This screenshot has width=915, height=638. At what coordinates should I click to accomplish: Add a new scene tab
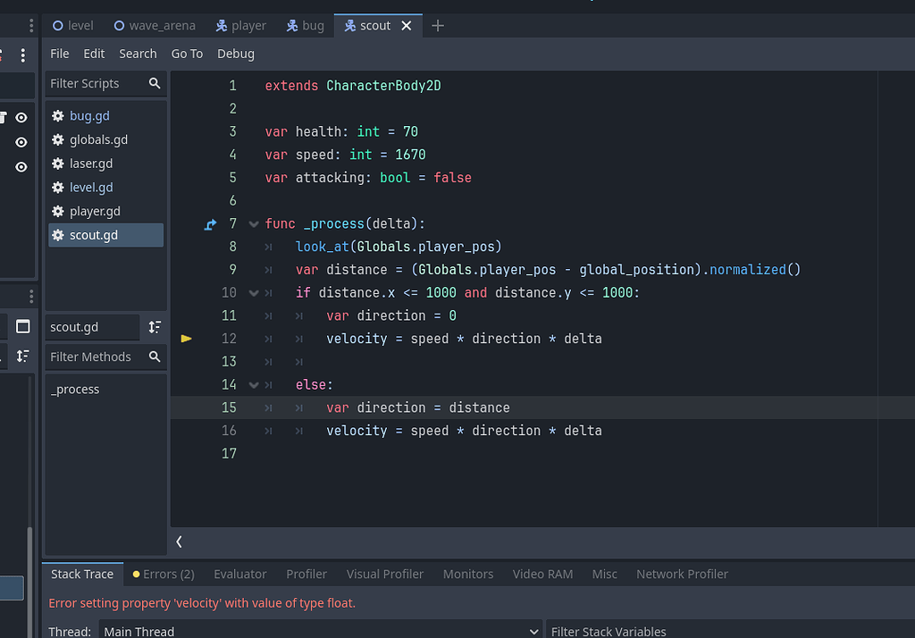(437, 26)
